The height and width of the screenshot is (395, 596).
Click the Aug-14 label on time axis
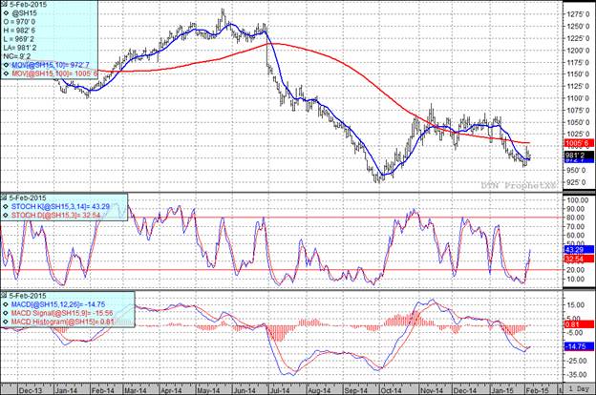318,390
